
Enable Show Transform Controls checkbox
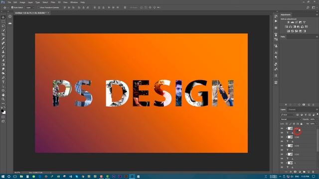click(x=38, y=7)
